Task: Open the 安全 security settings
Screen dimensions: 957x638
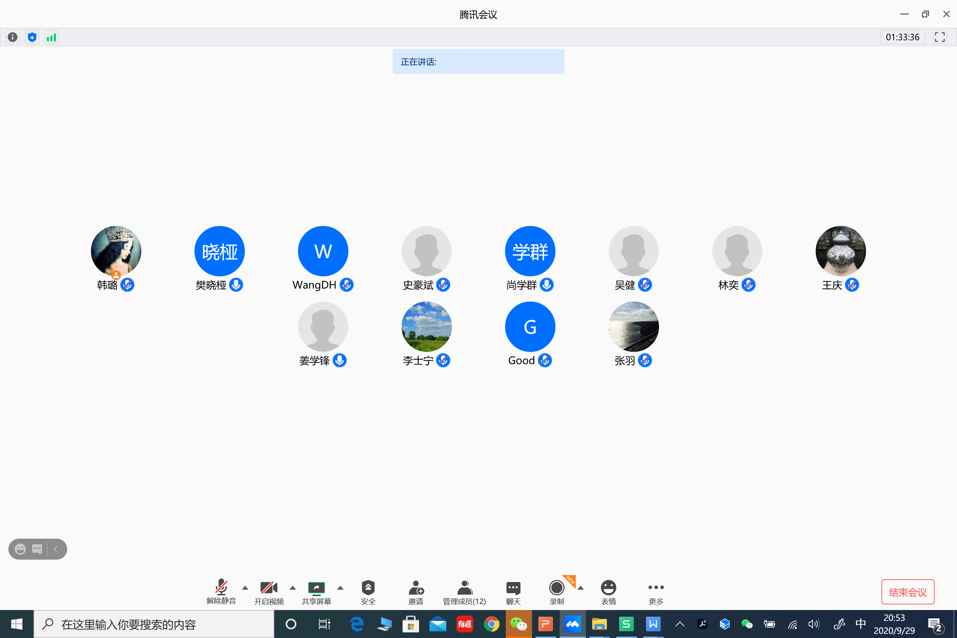Action: click(368, 592)
